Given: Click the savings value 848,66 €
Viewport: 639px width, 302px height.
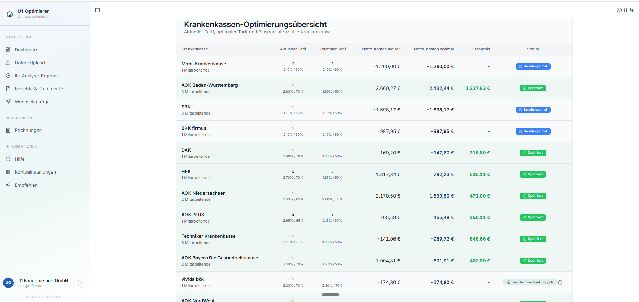Looking at the screenshot, I should point(480,239).
